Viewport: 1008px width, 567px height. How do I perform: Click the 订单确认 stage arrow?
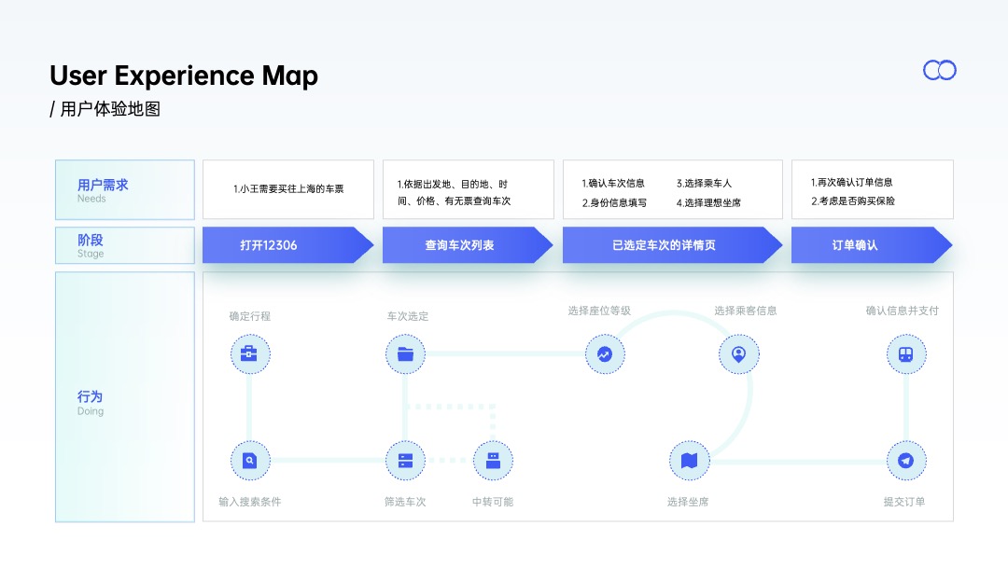tap(872, 244)
